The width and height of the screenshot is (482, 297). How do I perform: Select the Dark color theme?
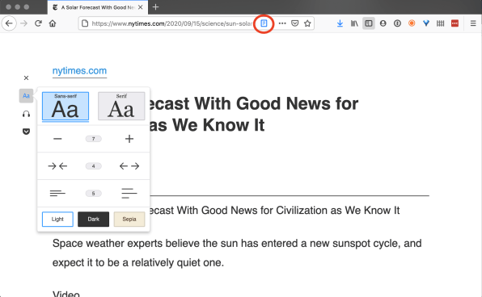pyautogui.click(x=94, y=219)
